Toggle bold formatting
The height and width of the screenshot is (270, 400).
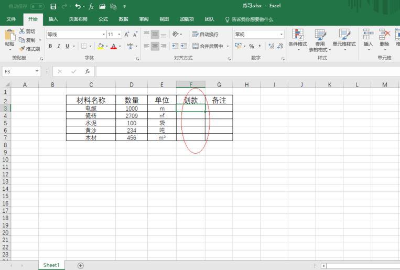coord(50,46)
